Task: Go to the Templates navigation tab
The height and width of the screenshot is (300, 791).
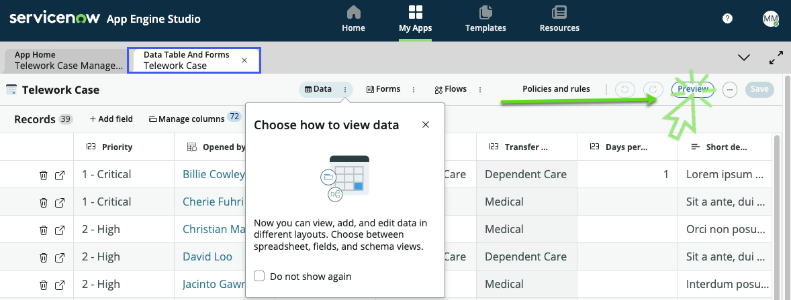Action: pyautogui.click(x=485, y=19)
